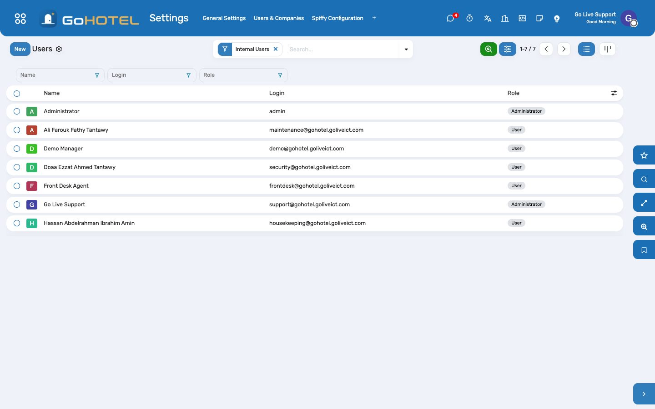Click the expand arrows side button
This screenshot has height=409, width=655.
(644, 203)
